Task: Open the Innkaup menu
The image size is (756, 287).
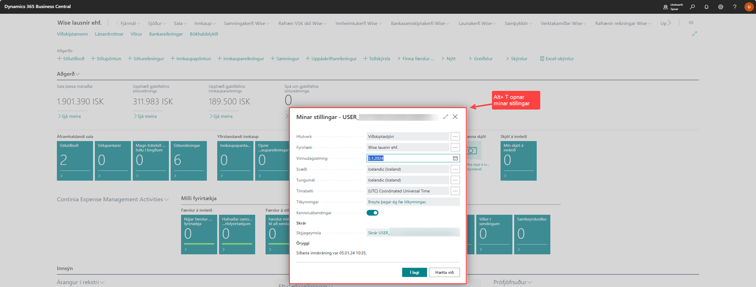Action: 205,24
